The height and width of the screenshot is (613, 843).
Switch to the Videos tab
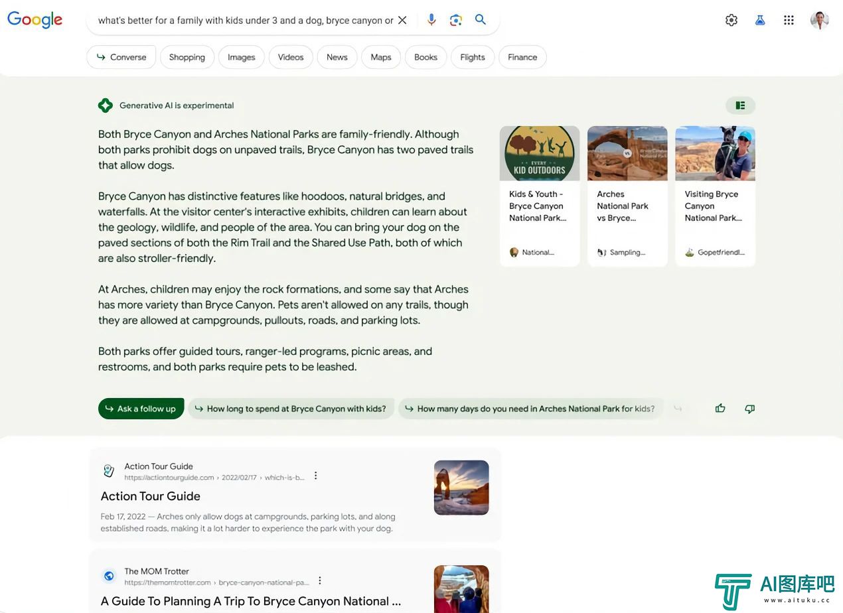[x=291, y=57]
